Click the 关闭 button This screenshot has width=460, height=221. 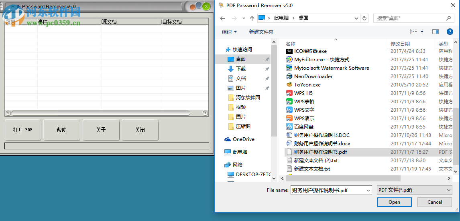point(140,130)
